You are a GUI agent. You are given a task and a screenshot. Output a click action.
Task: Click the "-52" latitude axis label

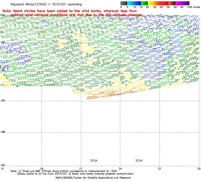pyautogui.click(x=2, y=42)
